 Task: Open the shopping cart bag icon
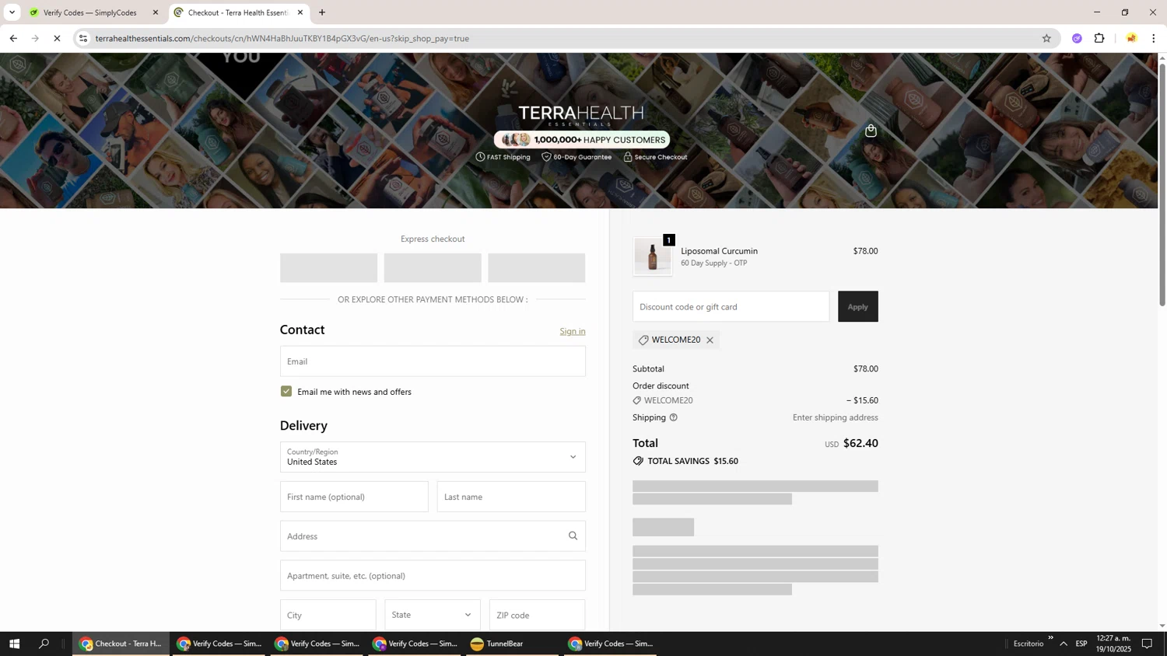pos(871,131)
